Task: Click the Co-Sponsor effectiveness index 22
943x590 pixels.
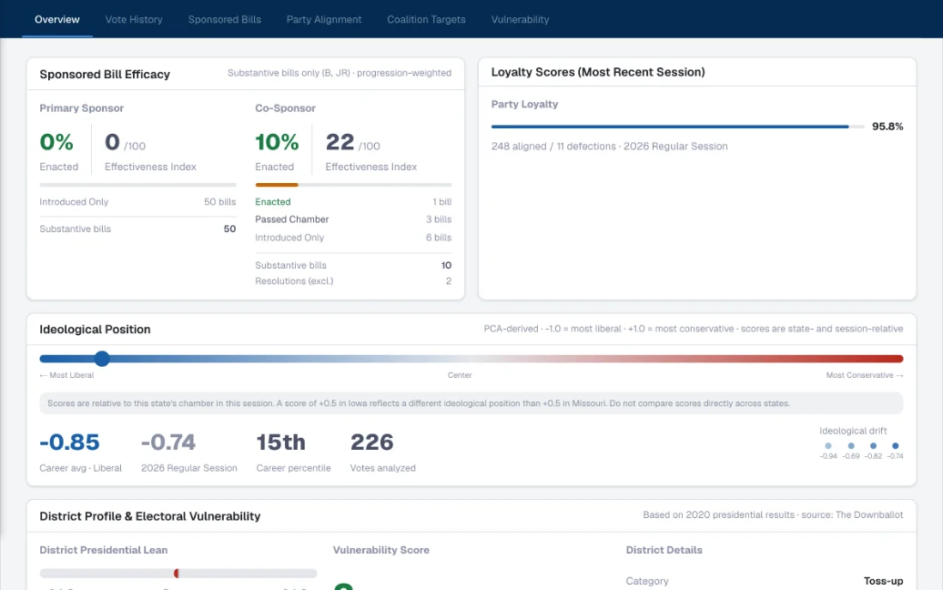Action: [340, 142]
